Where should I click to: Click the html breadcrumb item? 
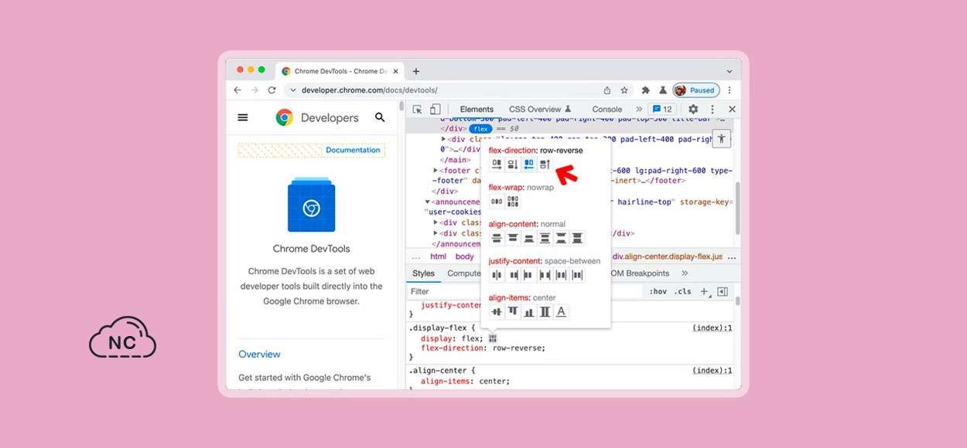click(438, 256)
